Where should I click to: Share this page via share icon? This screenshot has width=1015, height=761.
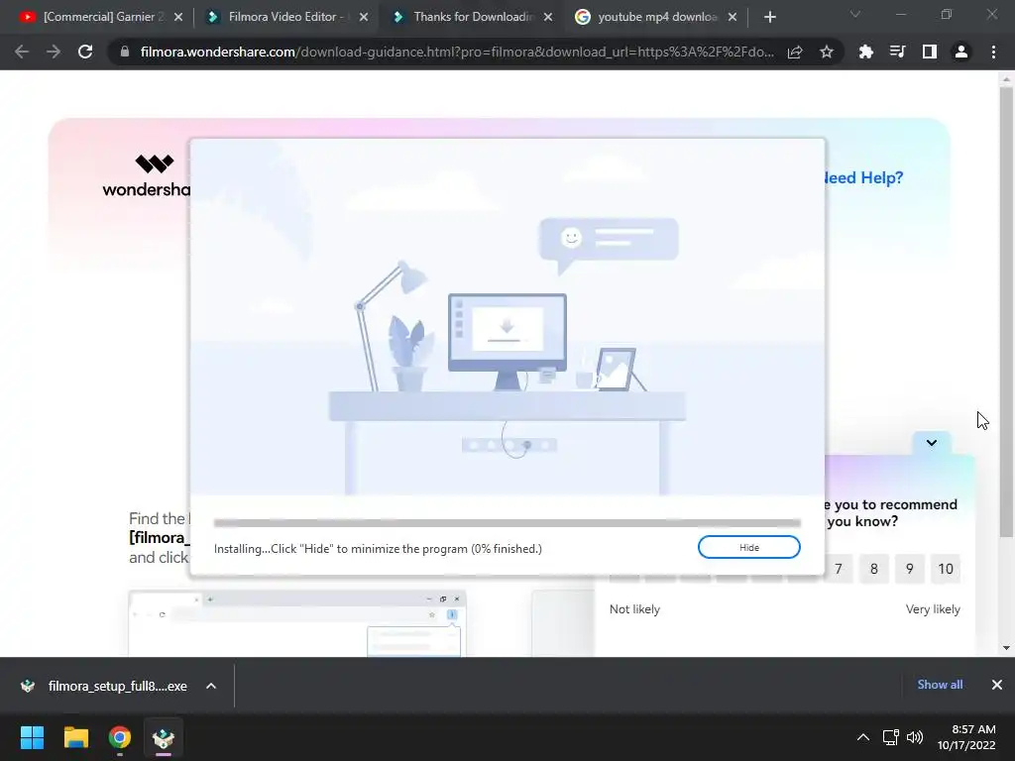click(x=795, y=52)
